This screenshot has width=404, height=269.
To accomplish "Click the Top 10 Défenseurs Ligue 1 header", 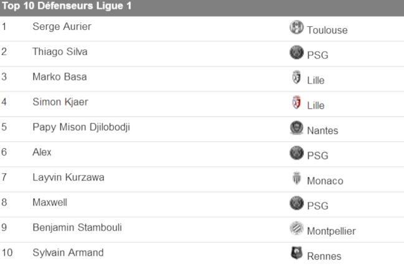I will (67, 6).
